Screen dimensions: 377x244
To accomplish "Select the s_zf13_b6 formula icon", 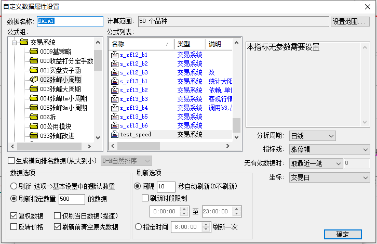I will 115,125.
